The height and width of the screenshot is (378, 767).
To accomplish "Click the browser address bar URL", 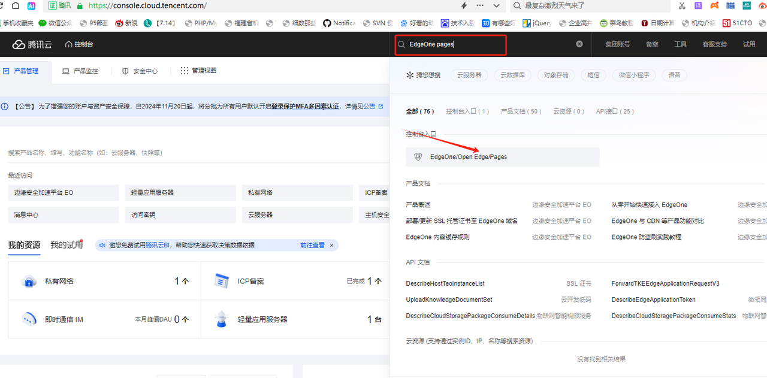I will (147, 5).
